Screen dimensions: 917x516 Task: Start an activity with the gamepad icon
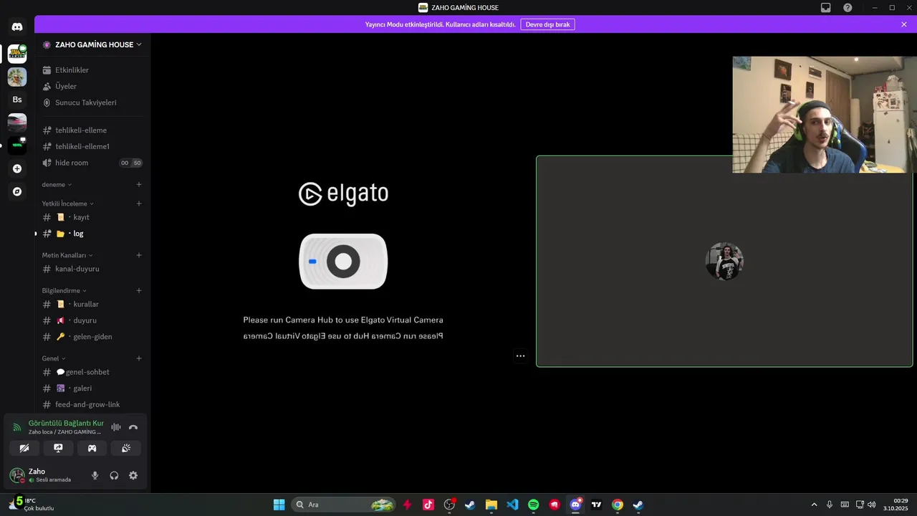[x=92, y=448]
